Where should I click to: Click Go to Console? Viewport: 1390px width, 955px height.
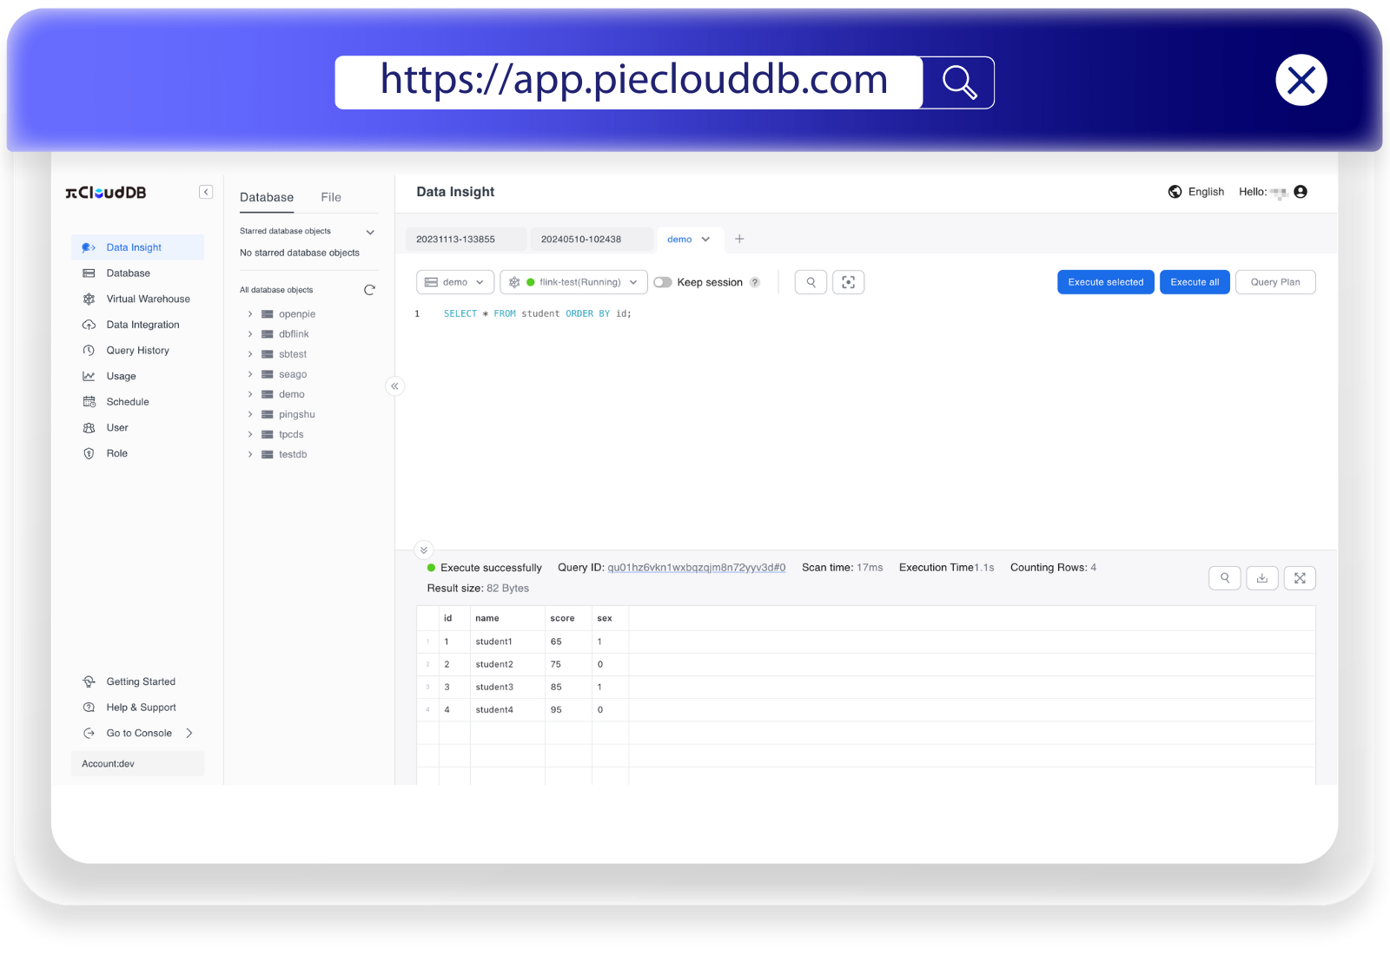coord(137,733)
